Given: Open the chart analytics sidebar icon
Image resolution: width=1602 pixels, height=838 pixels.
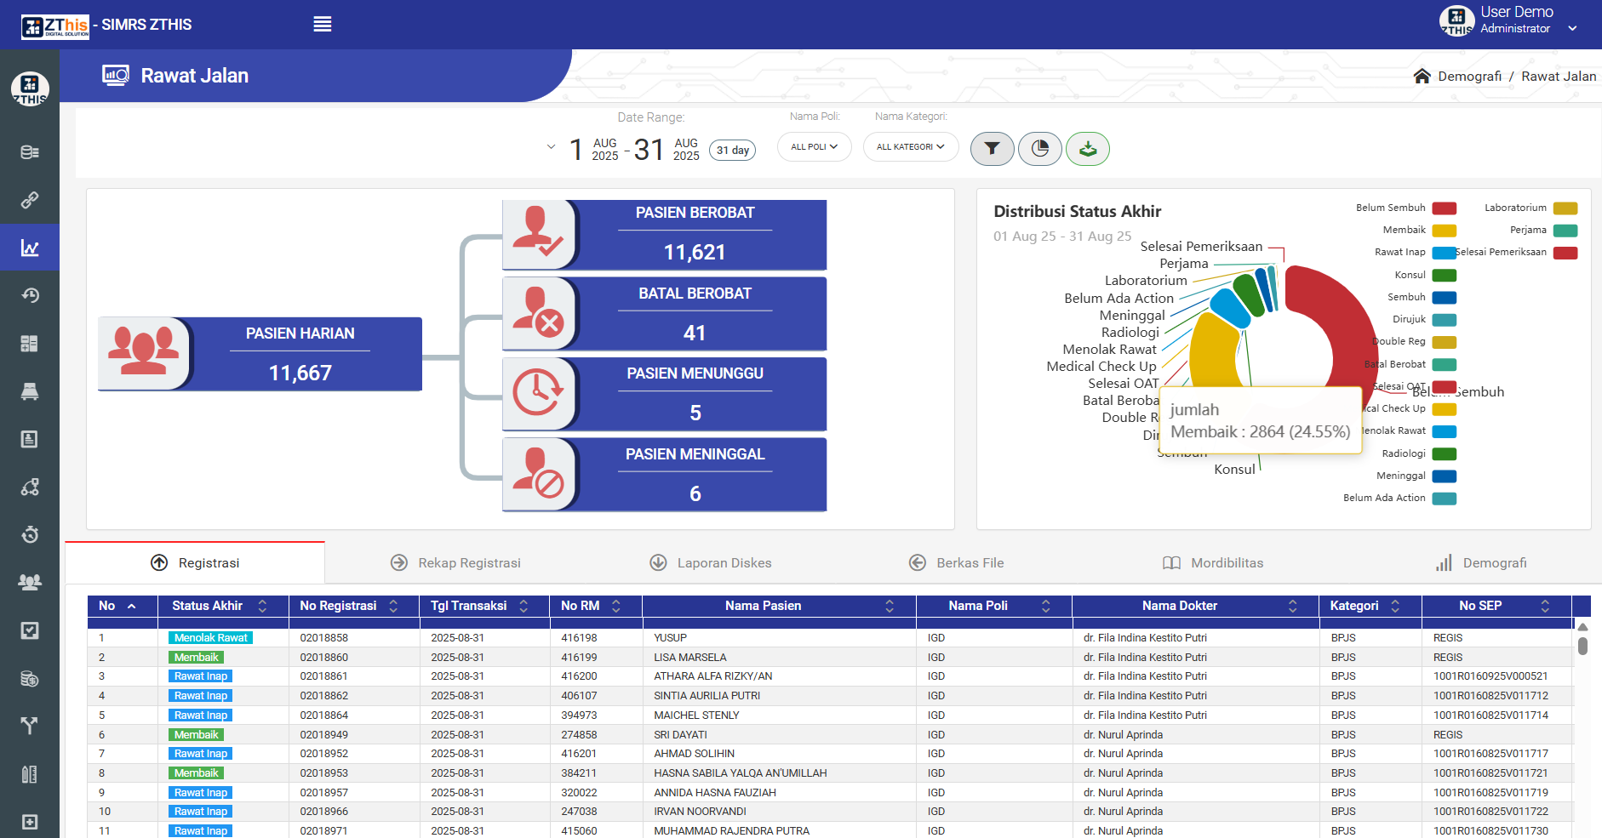Looking at the screenshot, I should coord(30,248).
